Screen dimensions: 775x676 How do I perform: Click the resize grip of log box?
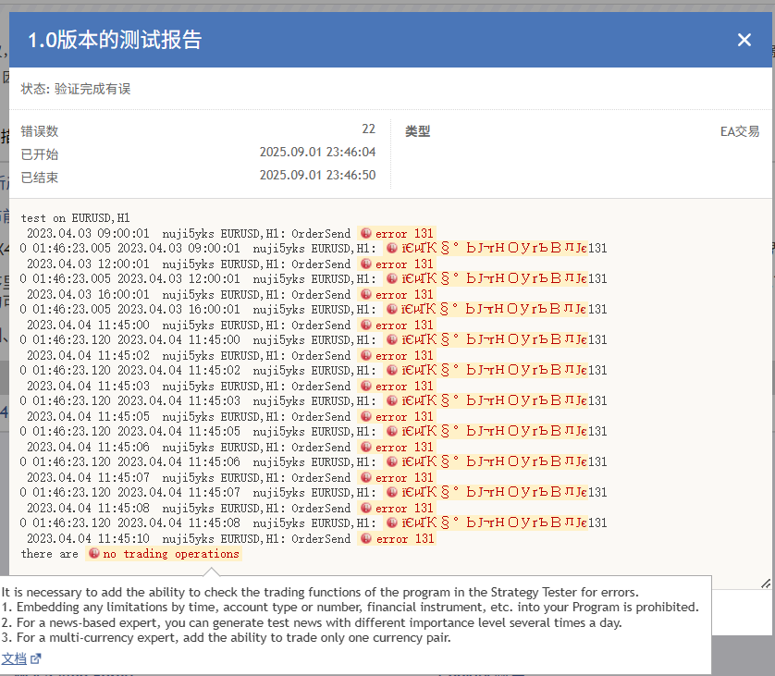click(x=766, y=584)
